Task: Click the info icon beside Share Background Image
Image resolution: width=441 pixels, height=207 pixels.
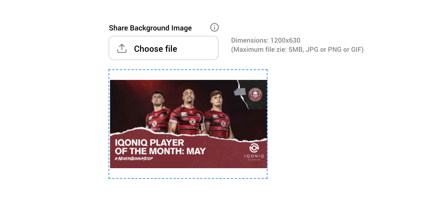Action: pyautogui.click(x=214, y=27)
